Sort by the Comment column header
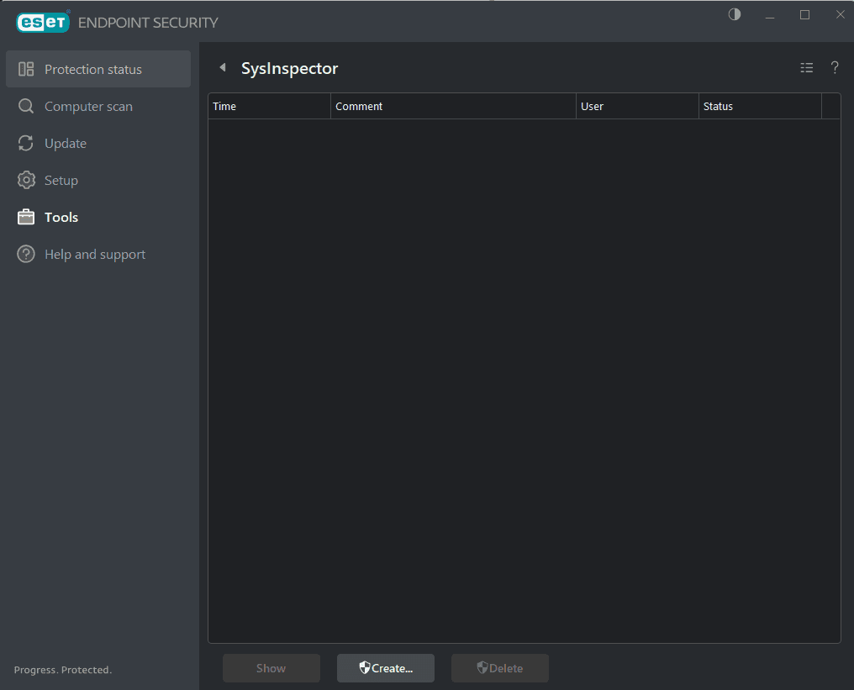This screenshot has height=690, width=854. (453, 106)
